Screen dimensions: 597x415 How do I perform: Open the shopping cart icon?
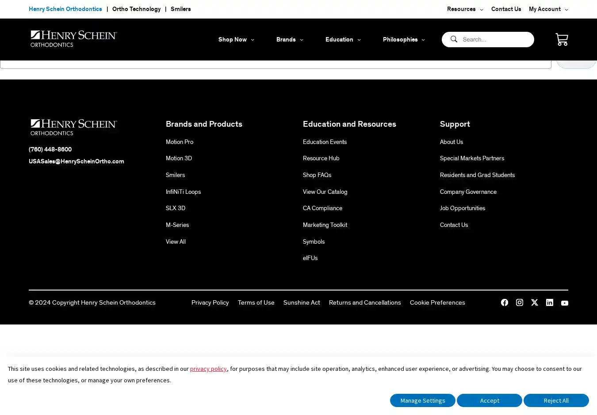coord(562,39)
